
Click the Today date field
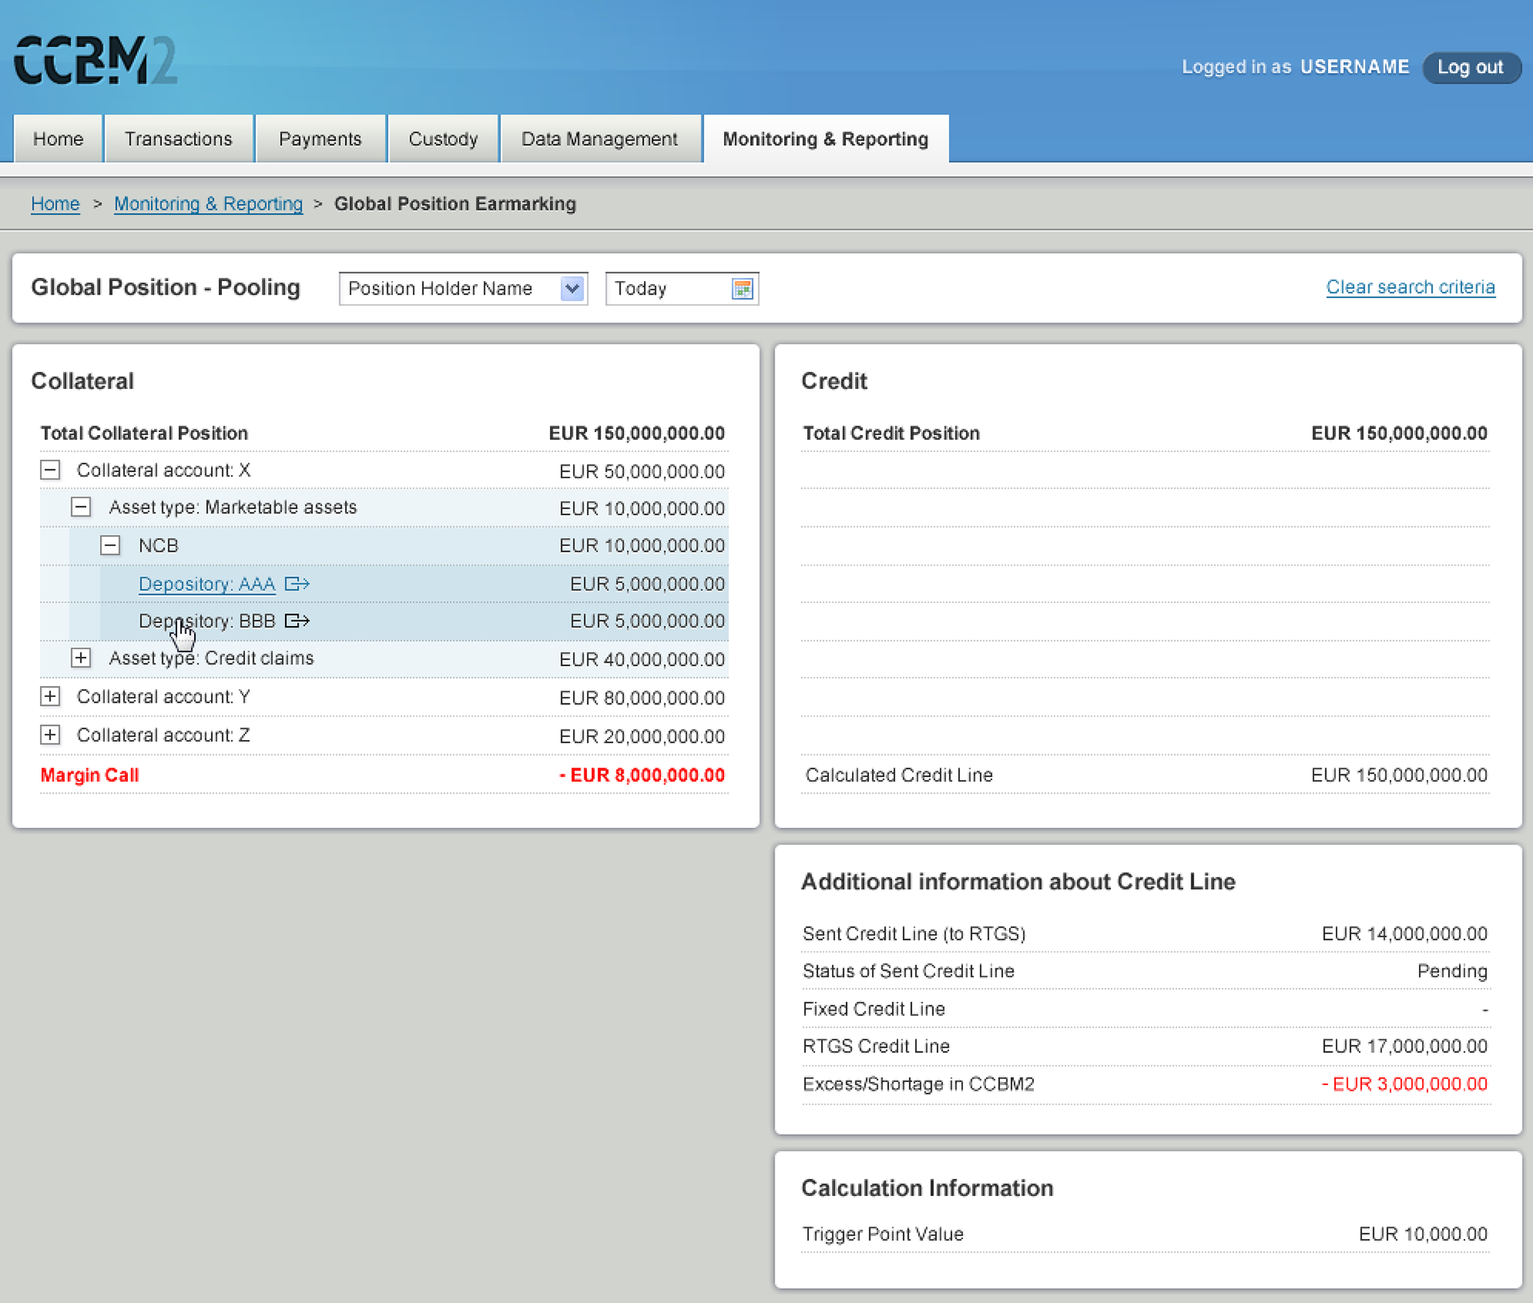[682, 288]
